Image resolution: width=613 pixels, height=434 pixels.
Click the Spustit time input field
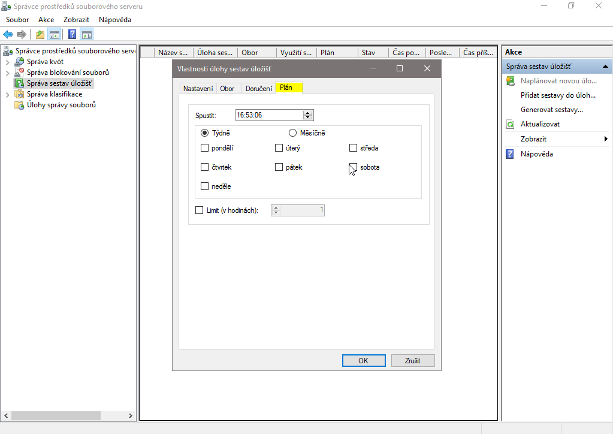click(x=268, y=115)
